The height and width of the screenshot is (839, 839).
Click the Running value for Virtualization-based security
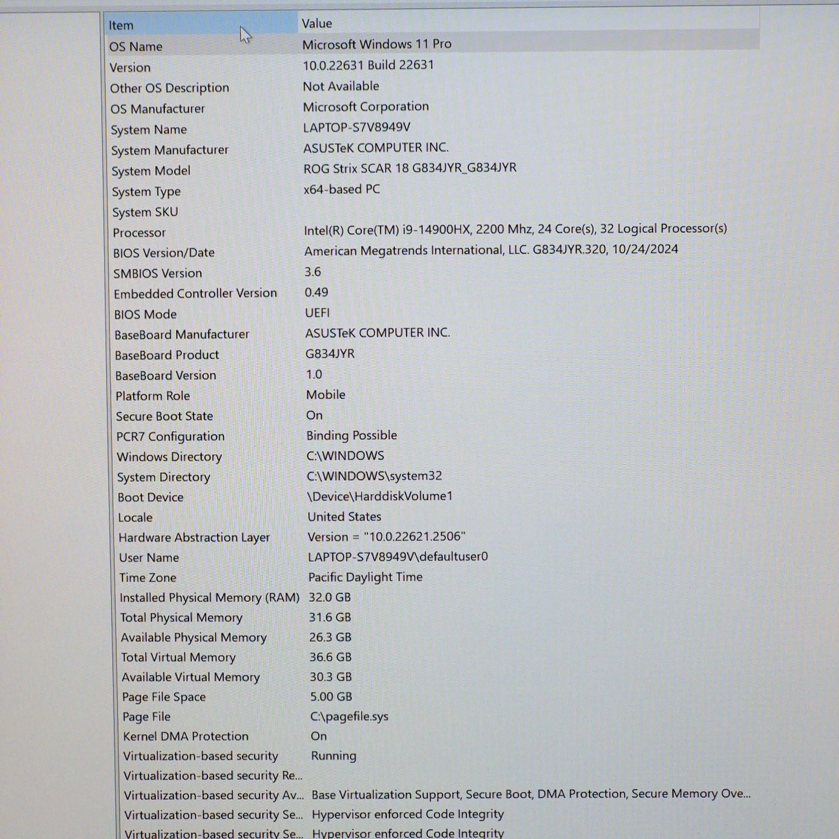point(333,756)
